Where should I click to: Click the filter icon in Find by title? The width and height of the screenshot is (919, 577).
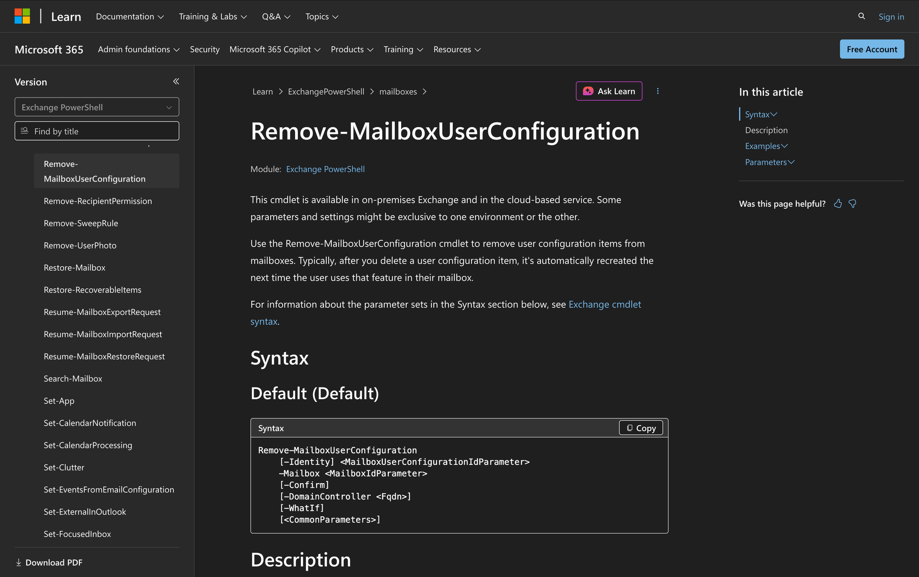coord(25,131)
